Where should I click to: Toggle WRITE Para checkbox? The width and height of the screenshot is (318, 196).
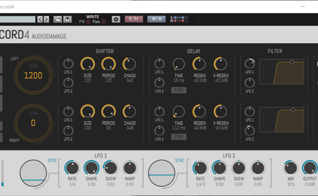pos(104,22)
